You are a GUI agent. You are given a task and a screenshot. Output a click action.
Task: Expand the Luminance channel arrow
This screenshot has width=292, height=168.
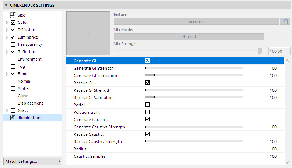(7, 37)
